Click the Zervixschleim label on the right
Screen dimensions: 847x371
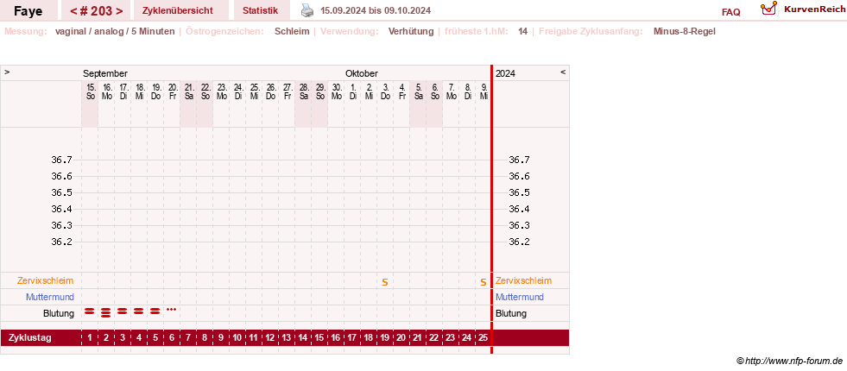(523, 280)
